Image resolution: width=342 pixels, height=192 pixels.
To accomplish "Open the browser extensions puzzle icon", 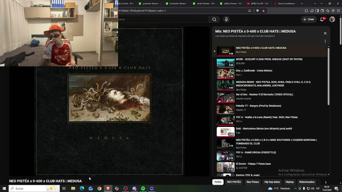I will pyautogui.click(x=306, y=11).
